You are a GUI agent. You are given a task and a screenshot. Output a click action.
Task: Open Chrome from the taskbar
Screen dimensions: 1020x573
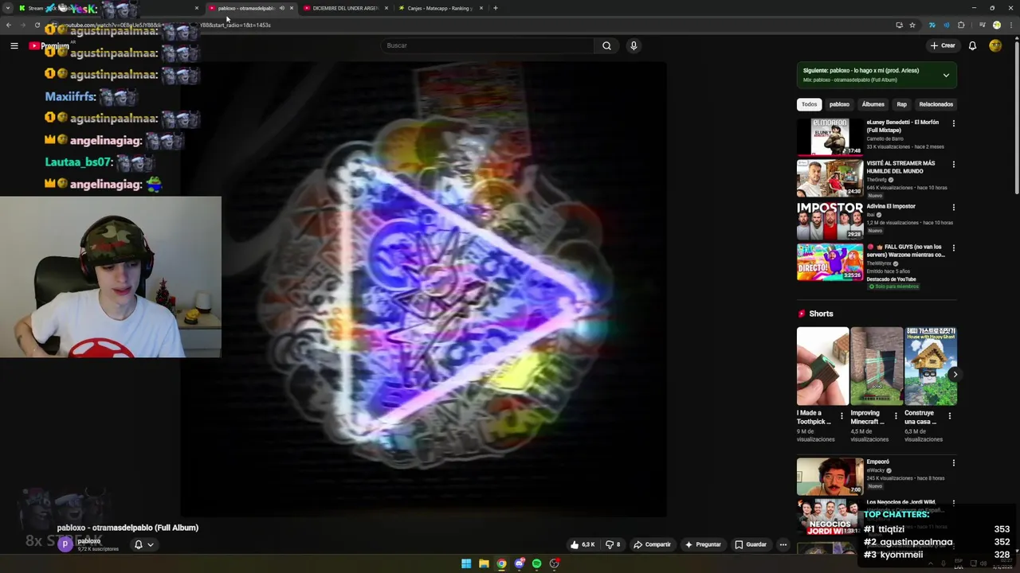click(501, 563)
